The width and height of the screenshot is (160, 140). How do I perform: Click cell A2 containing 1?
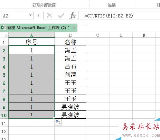click(x=32, y=50)
